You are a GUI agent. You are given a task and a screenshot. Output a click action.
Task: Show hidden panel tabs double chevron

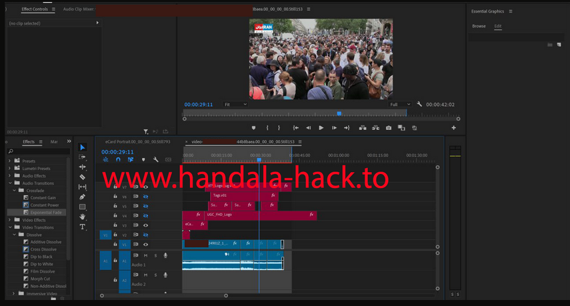pos(69,141)
